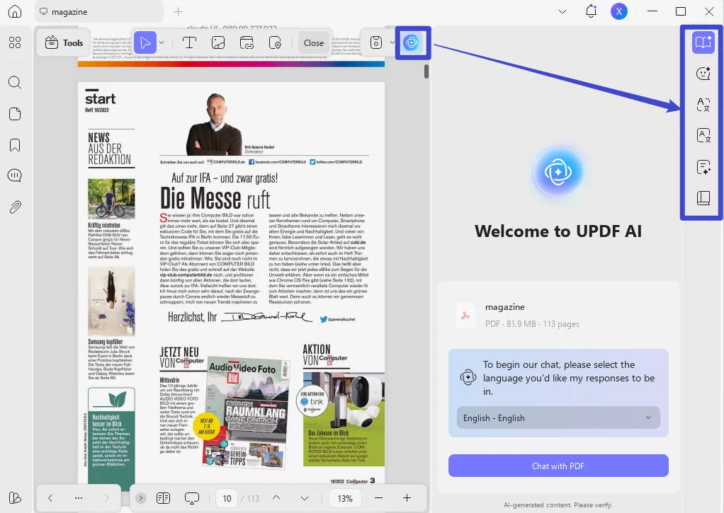Open the UPDF AI assistant icon on toolbar
Screen dimensions: 724x513
[412, 42]
